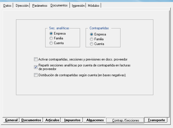Select the General sub-tab
173x128 pixels.
[11, 120]
